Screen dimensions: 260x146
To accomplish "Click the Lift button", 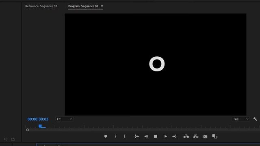I will [x=186, y=136].
